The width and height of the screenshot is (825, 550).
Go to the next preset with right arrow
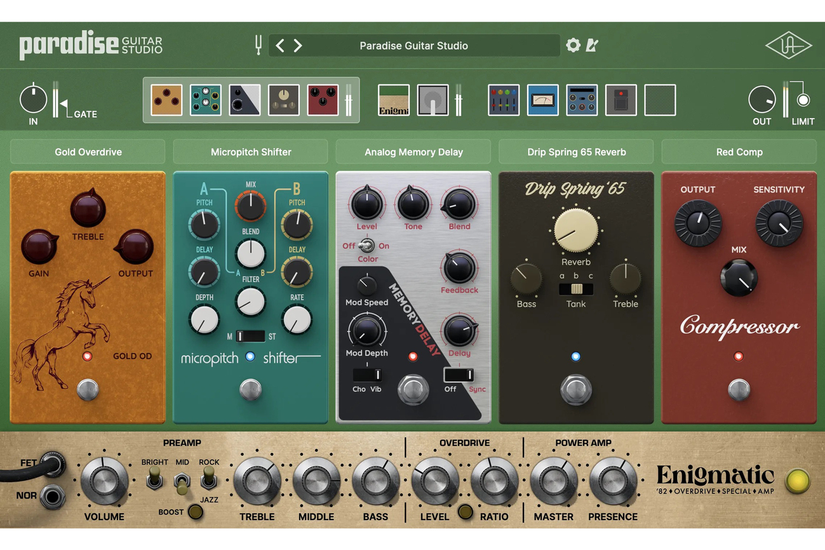click(298, 45)
